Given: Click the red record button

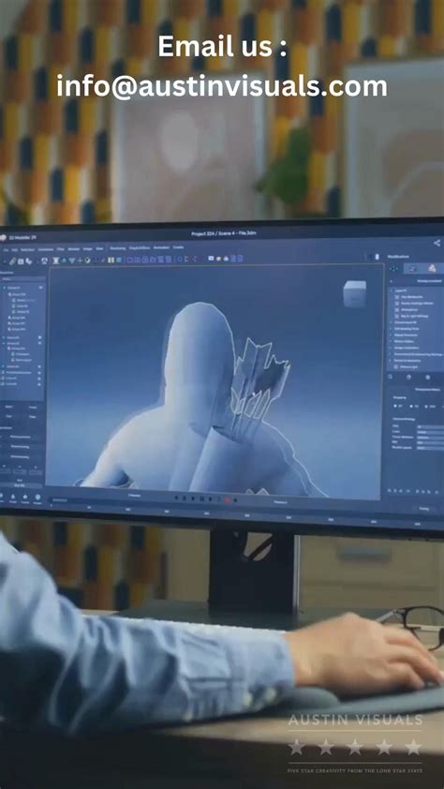Looking at the screenshot, I should point(227,499).
